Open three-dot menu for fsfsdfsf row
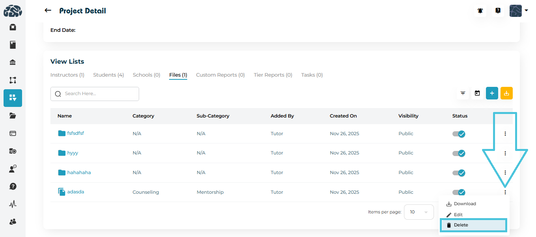Image resolution: width=536 pixels, height=237 pixels. tap(505, 134)
